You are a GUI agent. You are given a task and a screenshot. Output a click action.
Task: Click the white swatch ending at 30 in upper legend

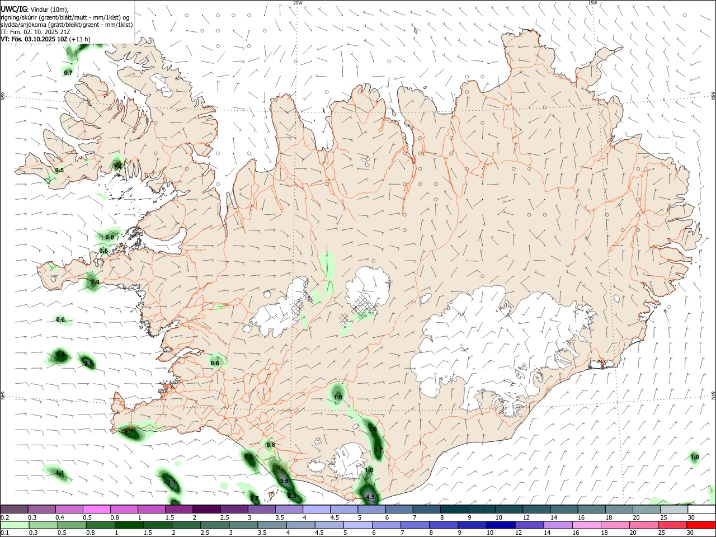701,510
